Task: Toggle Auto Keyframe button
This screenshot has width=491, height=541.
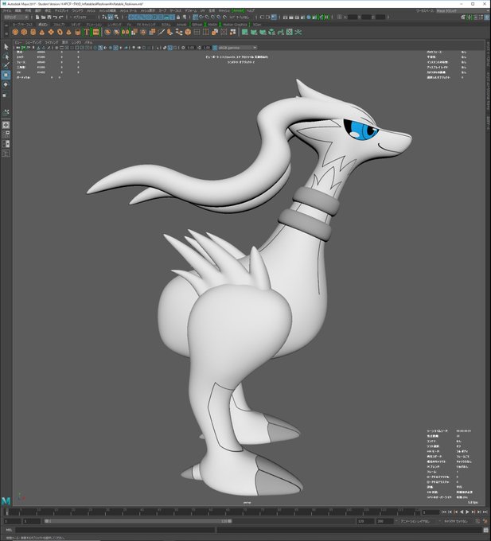Action: [477, 521]
